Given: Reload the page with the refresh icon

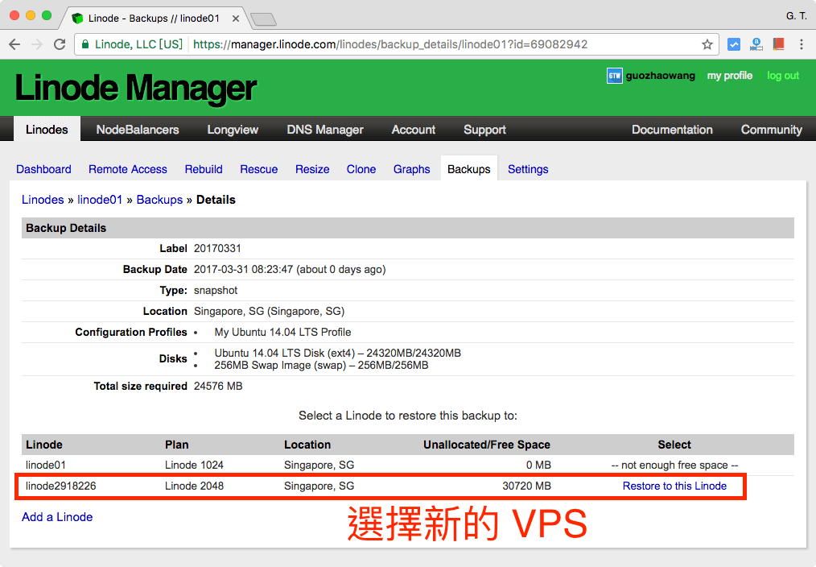Looking at the screenshot, I should (59, 44).
